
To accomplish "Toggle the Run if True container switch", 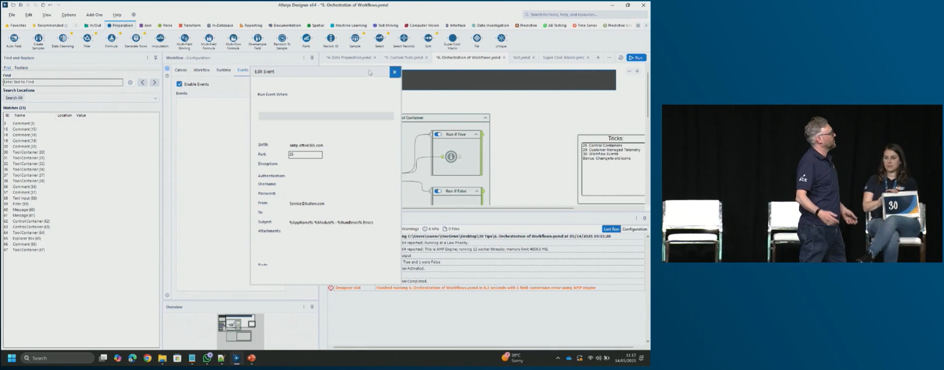I will click(438, 135).
